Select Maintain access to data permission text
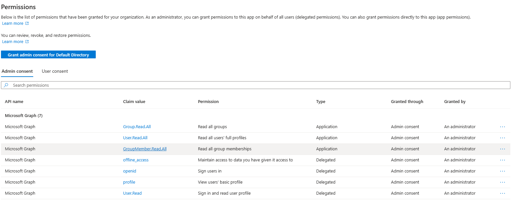 tap(246, 160)
